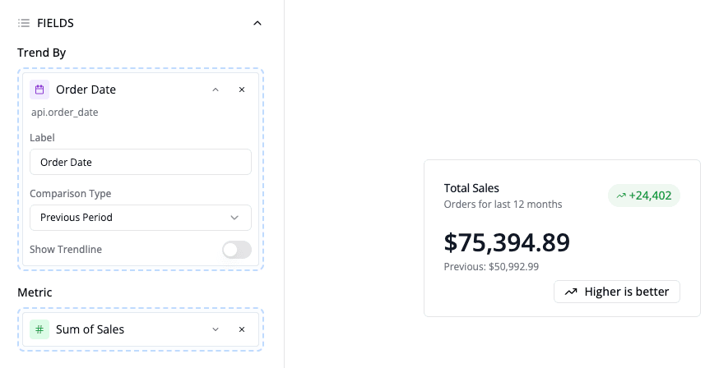The image size is (719, 368).
Task: Collapse the Order Date field settings
Action: 216,90
